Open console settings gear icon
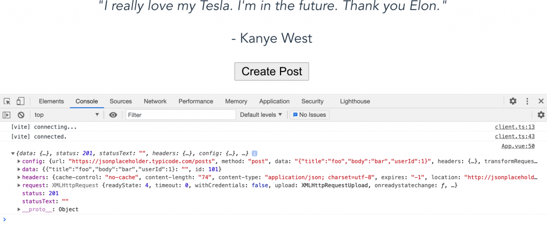The height and width of the screenshot is (239, 547). coord(541,115)
